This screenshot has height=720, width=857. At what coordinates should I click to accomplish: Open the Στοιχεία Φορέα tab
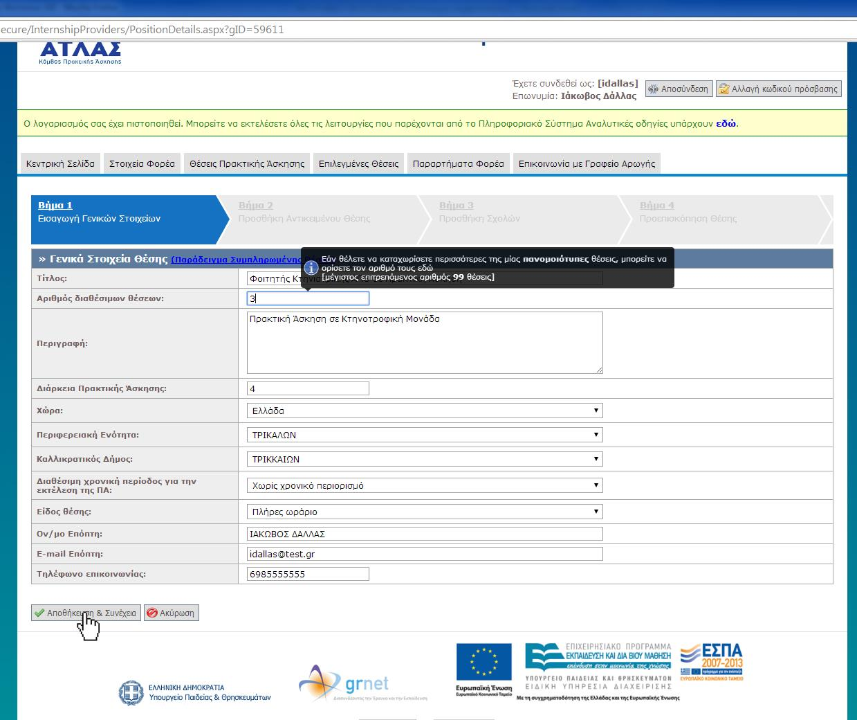[142, 163]
